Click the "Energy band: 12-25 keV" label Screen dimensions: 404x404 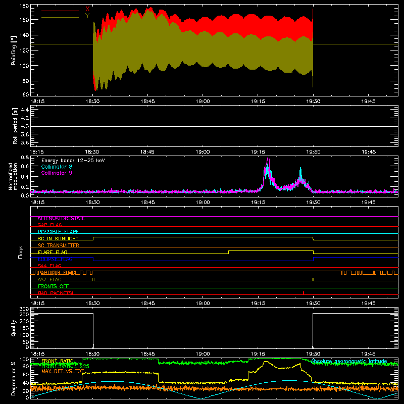coord(73,161)
